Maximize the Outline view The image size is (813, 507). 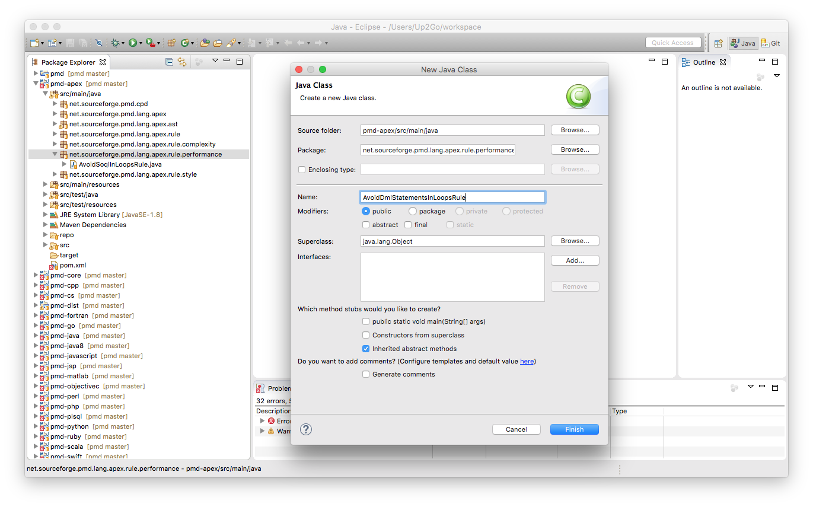(x=775, y=61)
